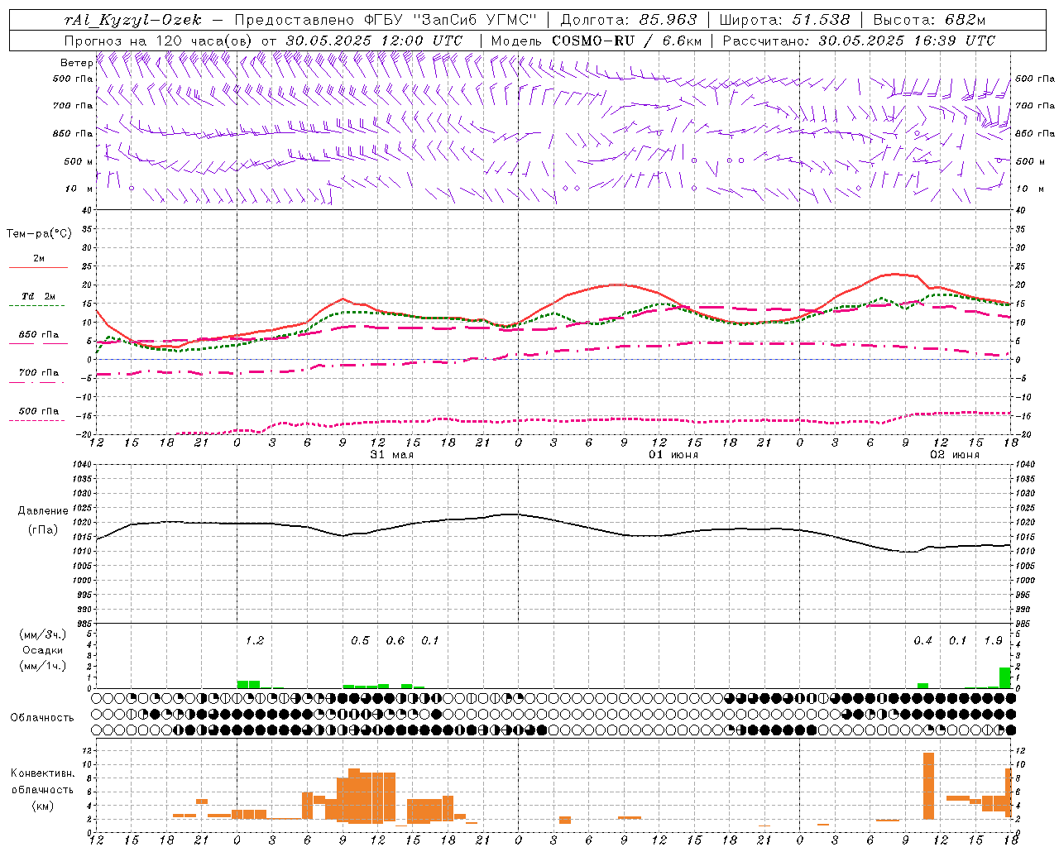Click the 3-hour precipitation value '1.2'
The image size is (1059, 847).
(x=255, y=641)
